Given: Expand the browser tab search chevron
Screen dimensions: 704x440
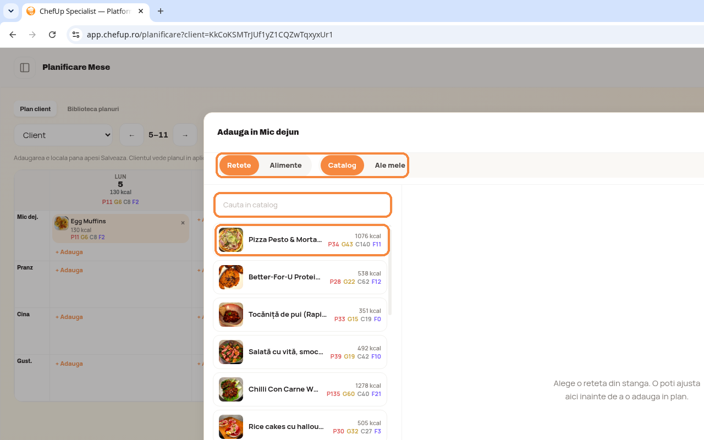Looking at the screenshot, I should (x=11, y=11).
